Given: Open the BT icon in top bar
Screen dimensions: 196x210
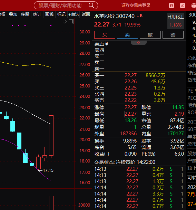Looking at the screenshot, I should (x=171, y=6).
